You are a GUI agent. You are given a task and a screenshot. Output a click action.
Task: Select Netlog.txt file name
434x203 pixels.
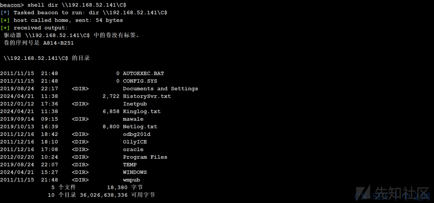(x=140, y=127)
